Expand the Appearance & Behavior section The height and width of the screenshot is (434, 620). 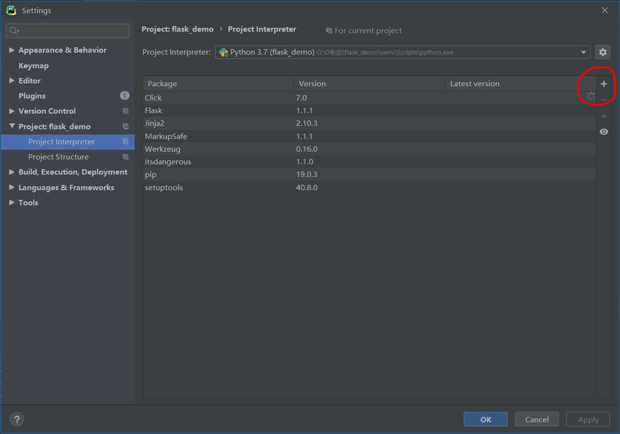click(12, 50)
